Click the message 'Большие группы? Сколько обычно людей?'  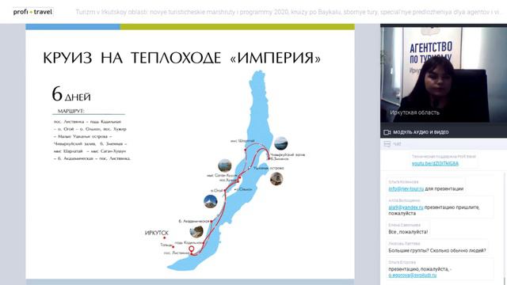(x=437, y=250)
